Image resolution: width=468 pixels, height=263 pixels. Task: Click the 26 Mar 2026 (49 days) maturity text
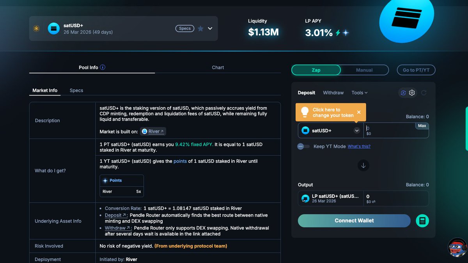(88, 32)
